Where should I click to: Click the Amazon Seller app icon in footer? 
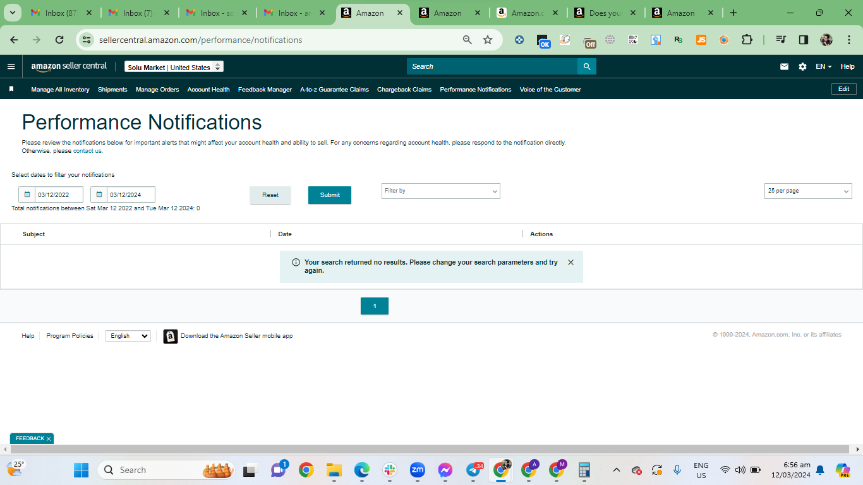tap(171, 336)
